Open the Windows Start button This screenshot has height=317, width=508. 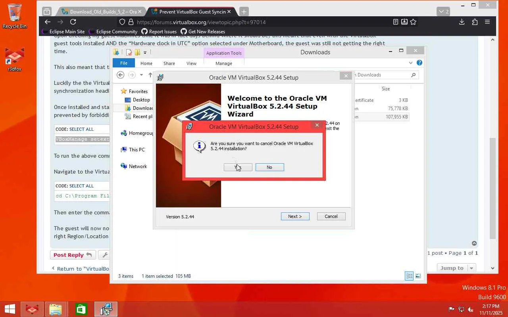click(10, 309)
